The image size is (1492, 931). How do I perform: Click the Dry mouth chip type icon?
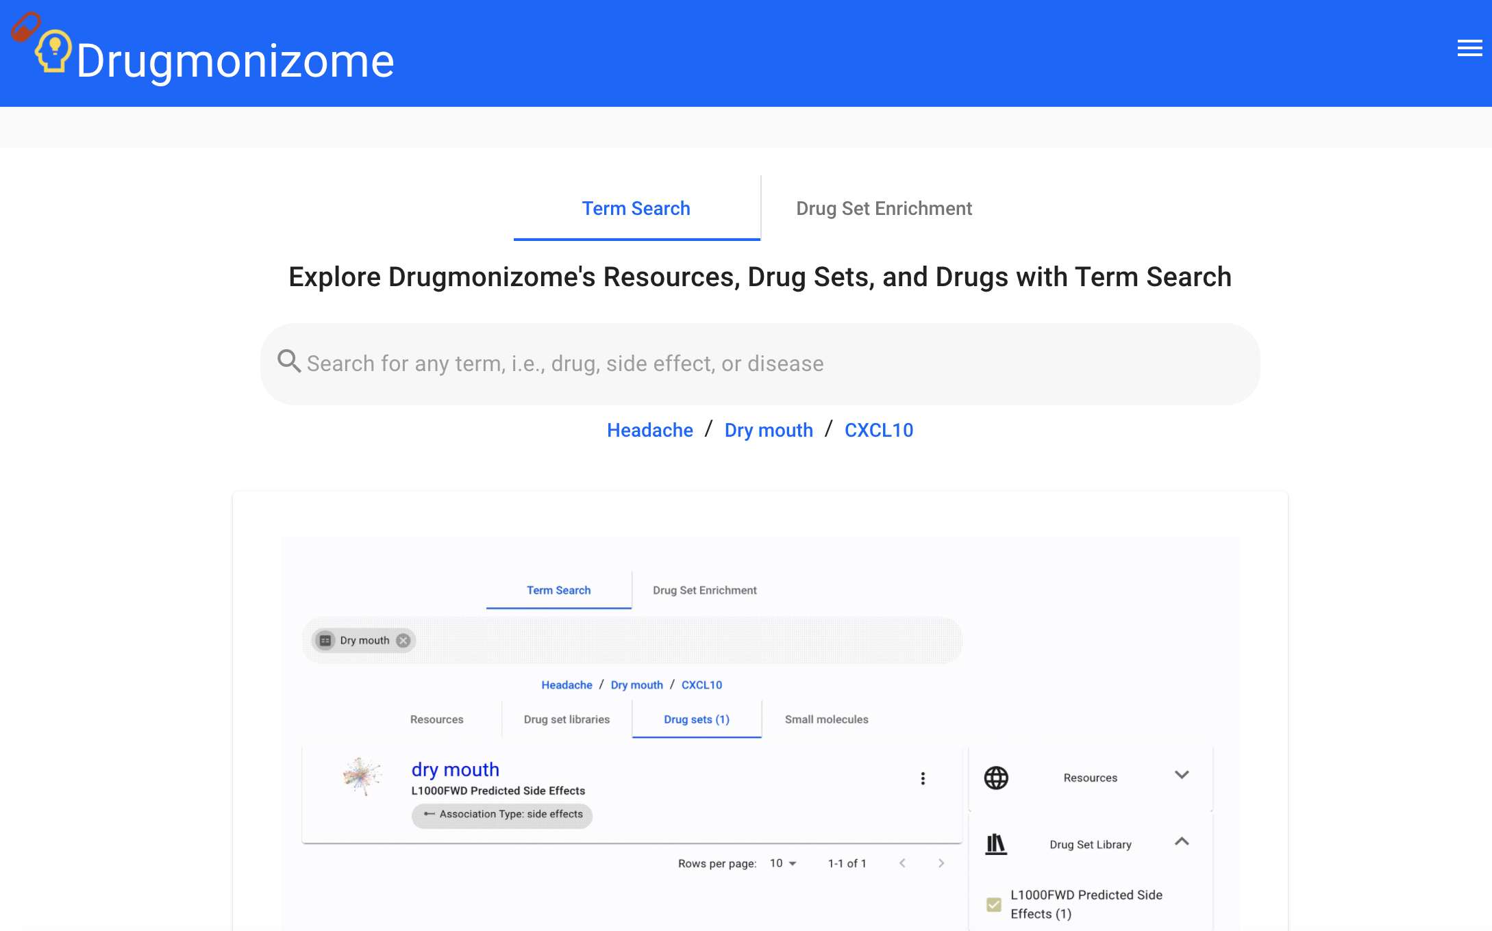[325, 640]
